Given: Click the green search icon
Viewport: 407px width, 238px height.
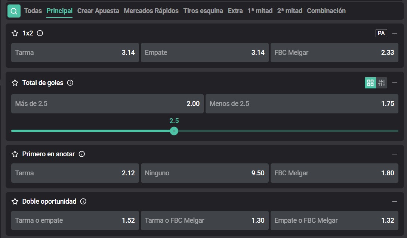Looking at the screenshot, I should coord(14,11).
